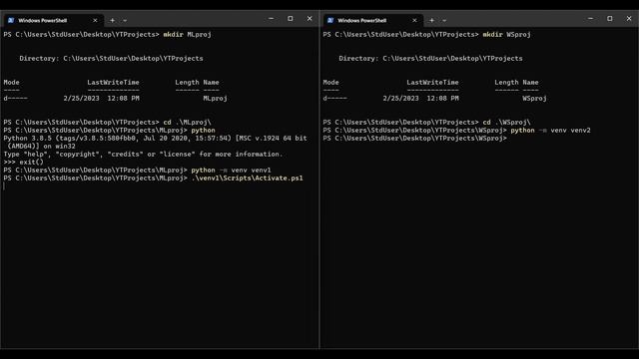Viewport: 639px width, 359px height.
Task: Click '.\venv1\Scripts\Activate.ps1' command
Action: tap(247, 179)
